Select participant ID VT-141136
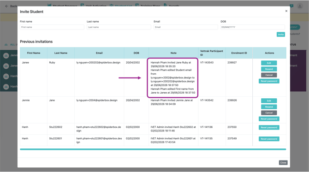 pos(206,127)
